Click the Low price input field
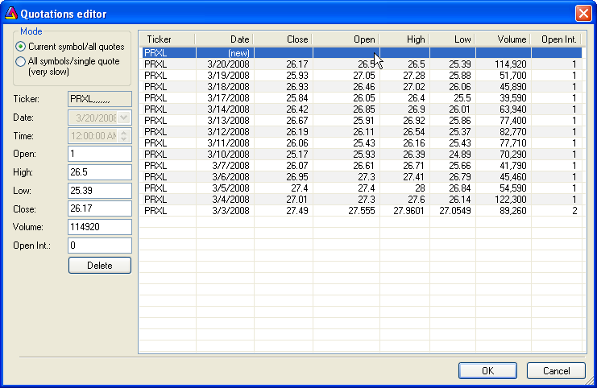597x388 pixels. click(99, 191)
